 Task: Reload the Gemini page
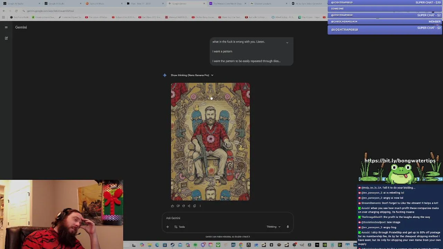point(16,11)
